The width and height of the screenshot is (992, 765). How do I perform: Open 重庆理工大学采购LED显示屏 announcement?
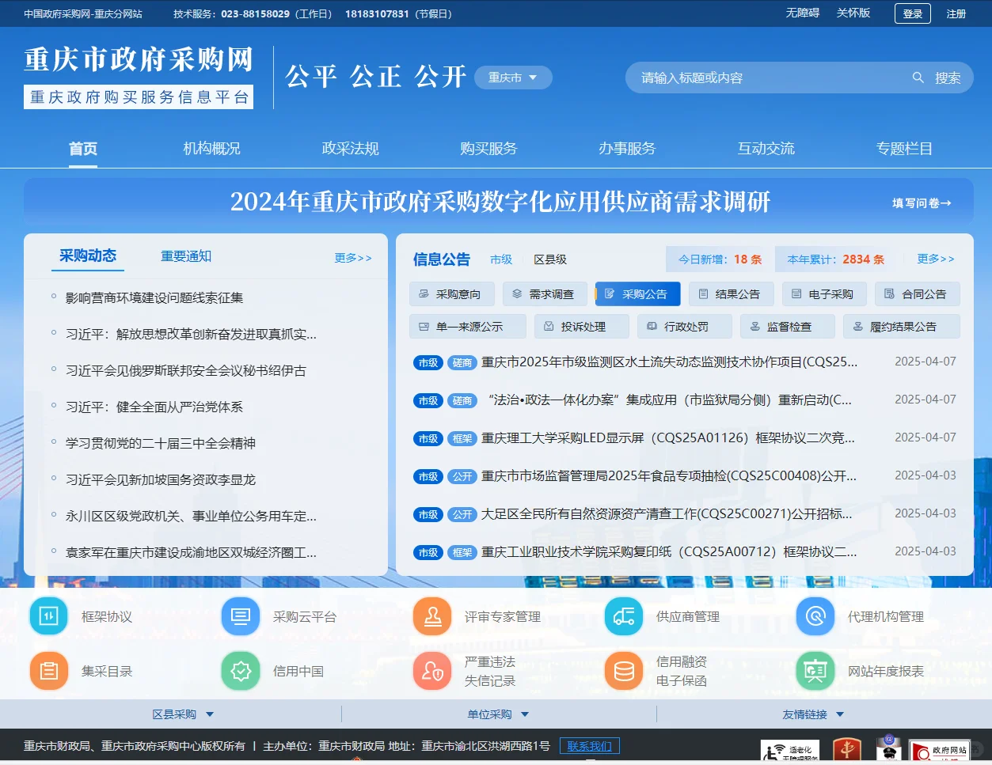point(668,437)
